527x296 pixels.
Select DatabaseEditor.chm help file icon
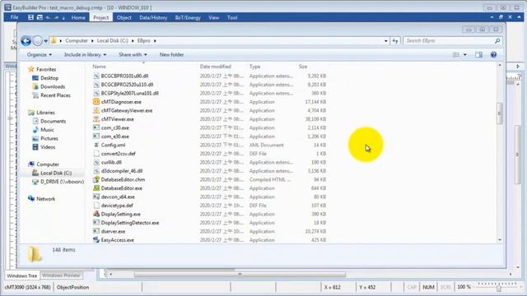(x=96, y=179)
